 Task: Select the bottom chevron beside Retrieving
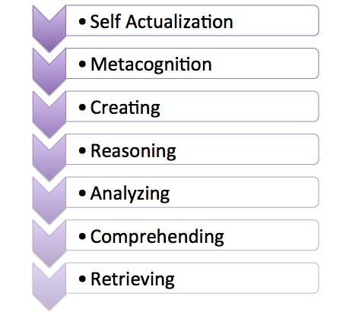click(x=49, y=287)
